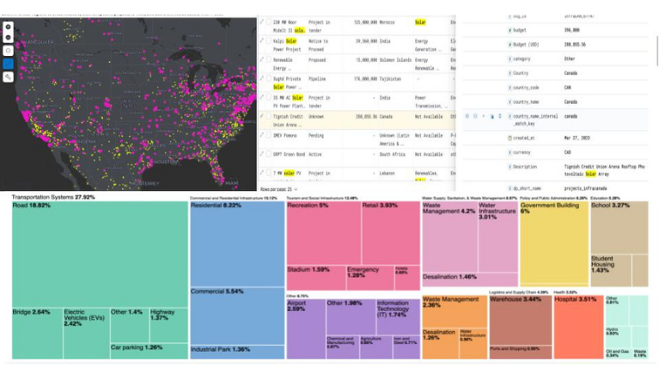
Task: Edit the Sughd Private Solar Power row
Action: click(x=262, y=78)
